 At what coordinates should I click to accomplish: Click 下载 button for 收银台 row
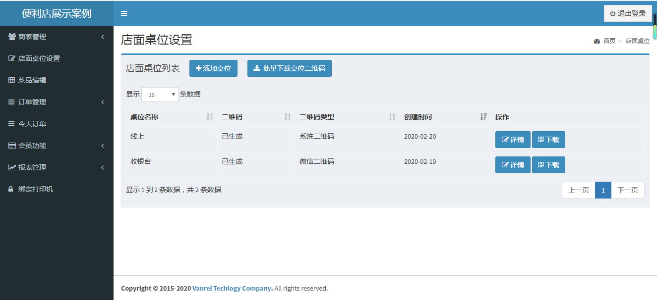(548, 165)
